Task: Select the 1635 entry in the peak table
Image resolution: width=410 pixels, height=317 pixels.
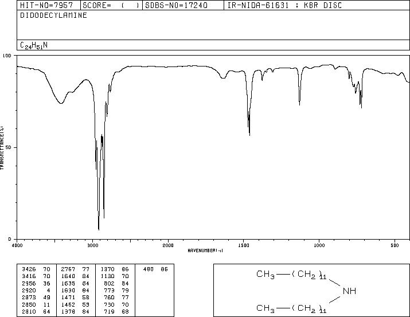Action: coord(68,284)
